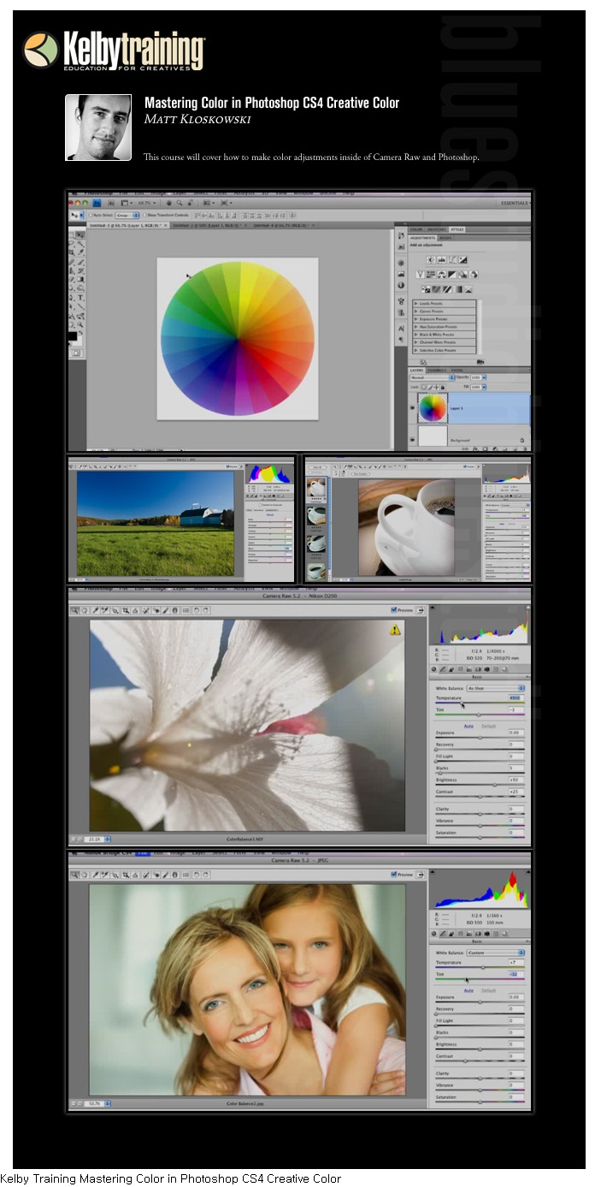The image size is (601, 1187).
Task: Click Default link in flower Camera Raw window
Action: [488, 726]
